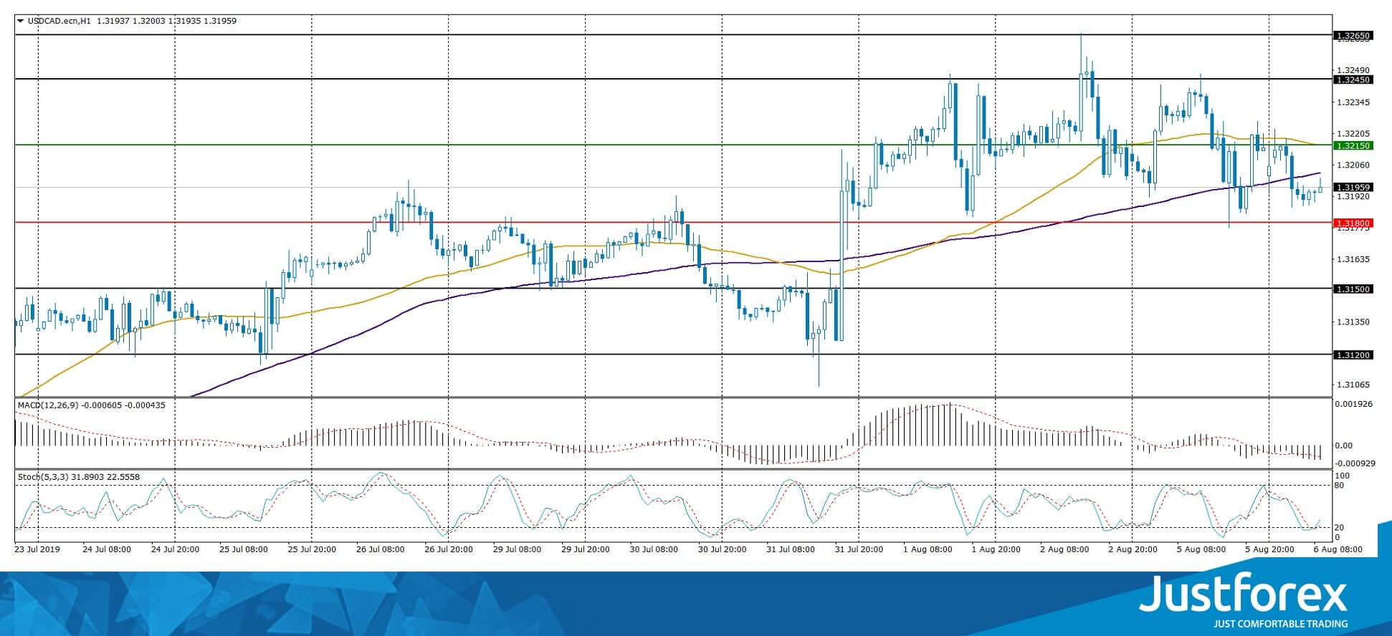Click the 2 Aug 20:00 time label
The width and height of the screenshot is (1392, 636).
pos(1133,549)
